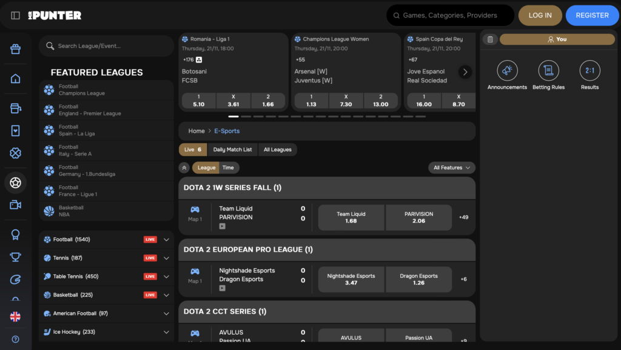The width and height of the screenshot is (621, 350).
Task: Click the Announcements megaphone icon
Action: 507,71
